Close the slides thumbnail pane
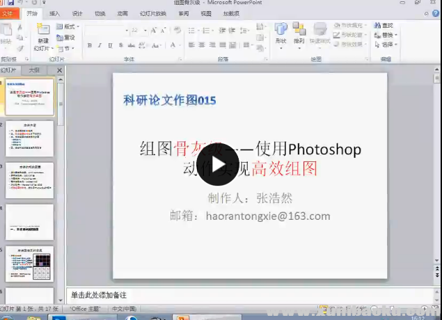Viewport: 442px width, 320px height. coord(59,70)
